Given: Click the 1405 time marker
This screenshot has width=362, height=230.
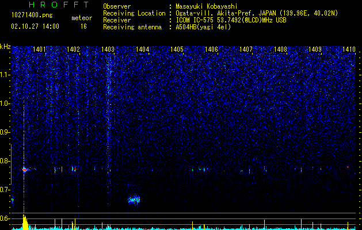Looking at the screenshot, I should pyautogui.click(x=177, y=49).
